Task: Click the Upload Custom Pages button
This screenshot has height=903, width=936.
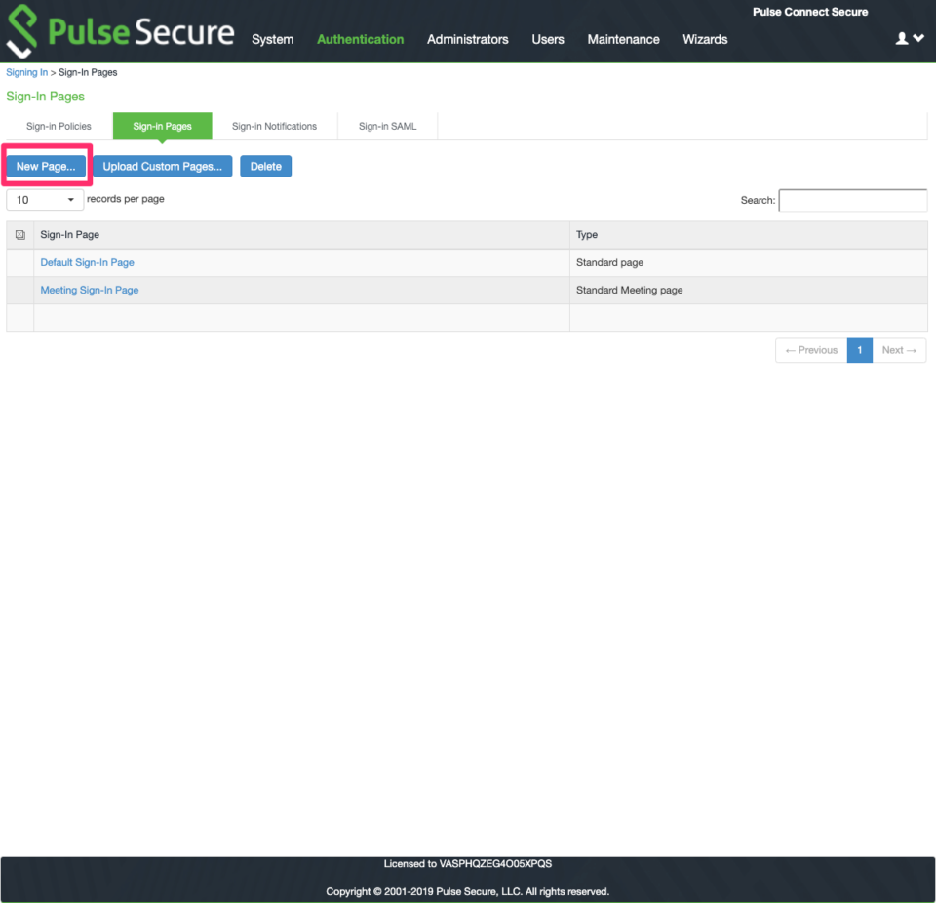Action: 162,166
